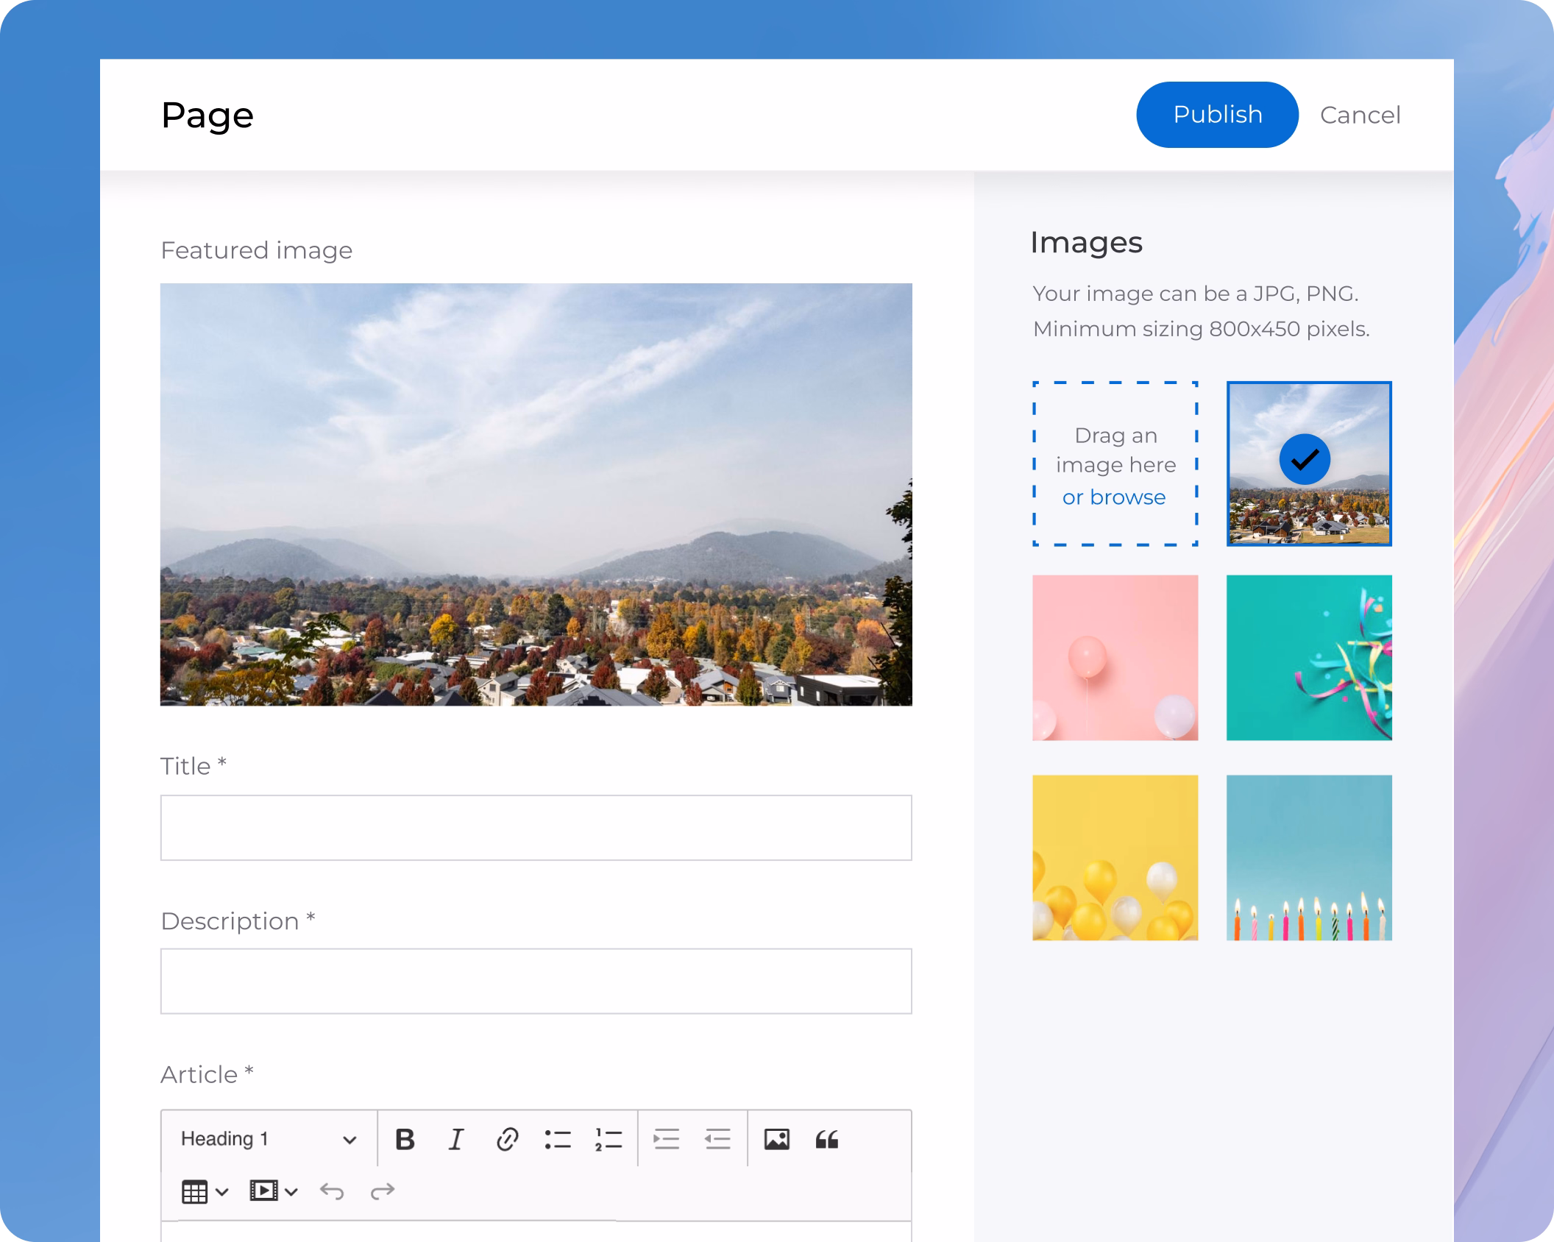Select the birthday candles image thumbnail

(x=1309, y=857)
